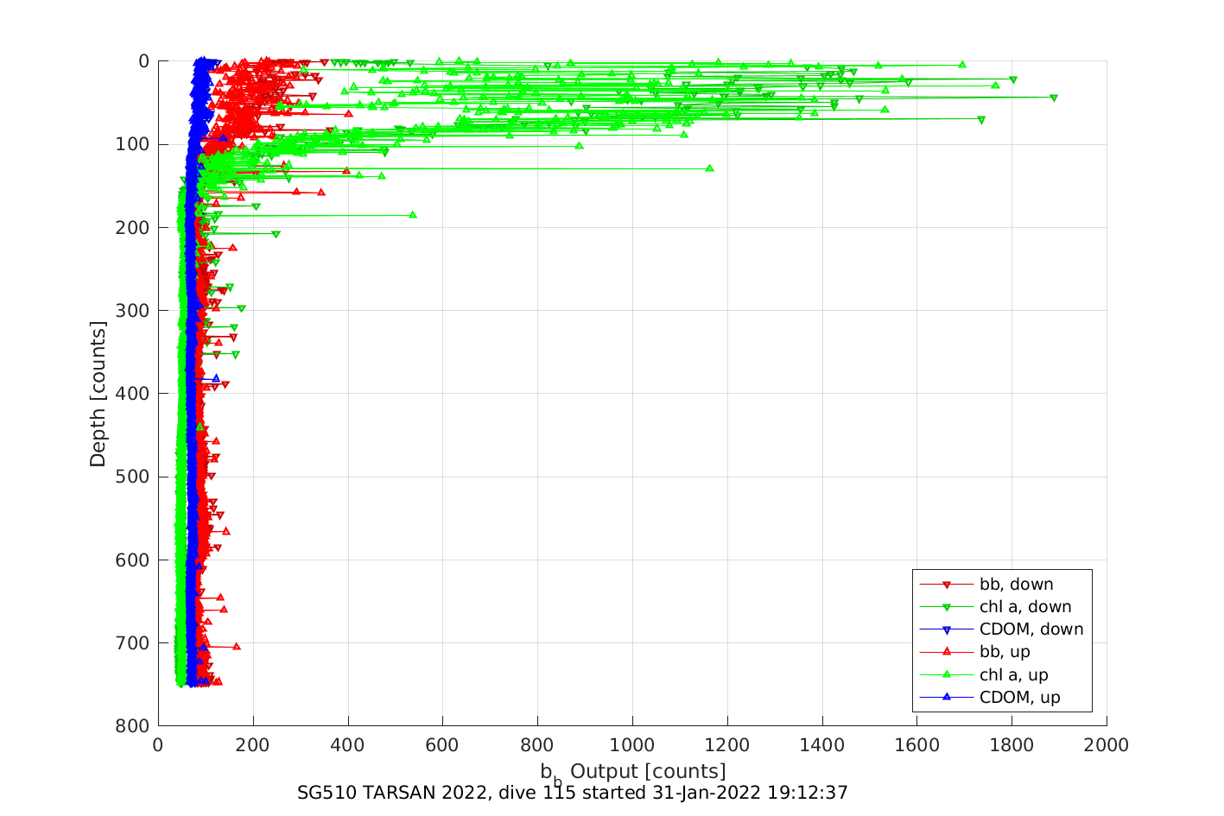Click x-axis tick label 1600

coord(916,744)
